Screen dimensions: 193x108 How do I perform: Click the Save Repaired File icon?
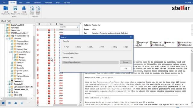click(x=15, y=8)
